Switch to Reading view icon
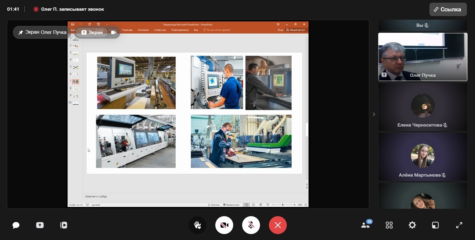Screen dimensions: 475x240 pyautogui.click(x=261, y=205)
